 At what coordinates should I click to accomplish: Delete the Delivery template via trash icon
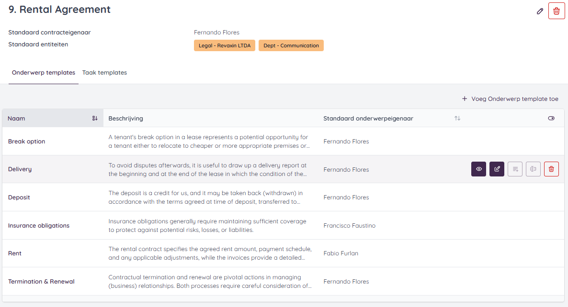[551, 169]
